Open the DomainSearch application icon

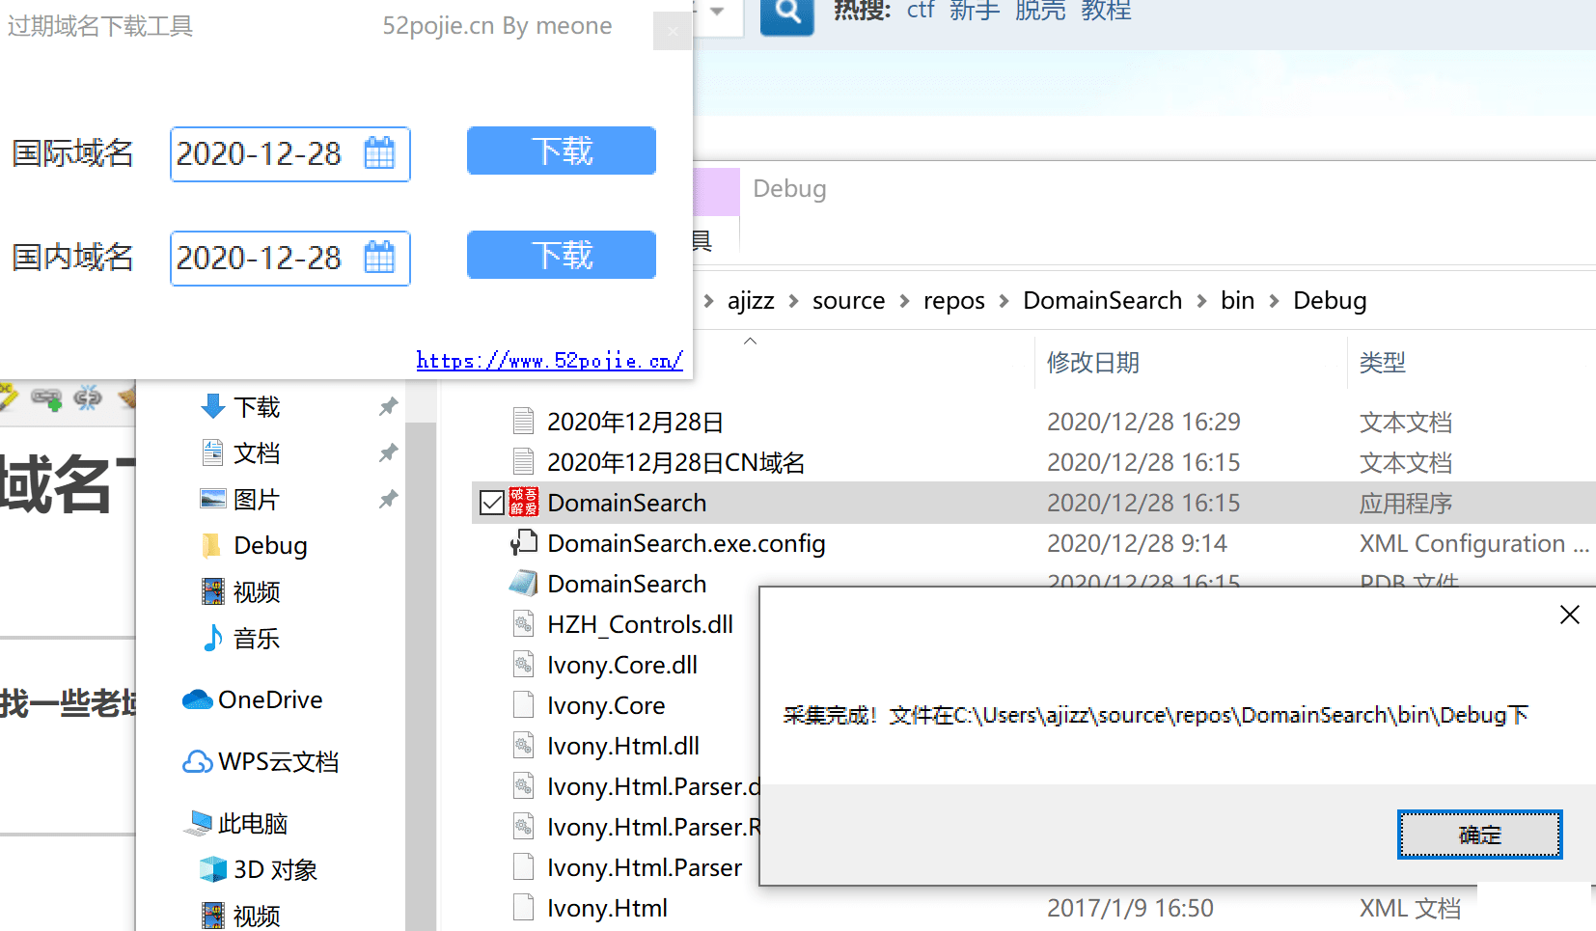tap(524, 503)
